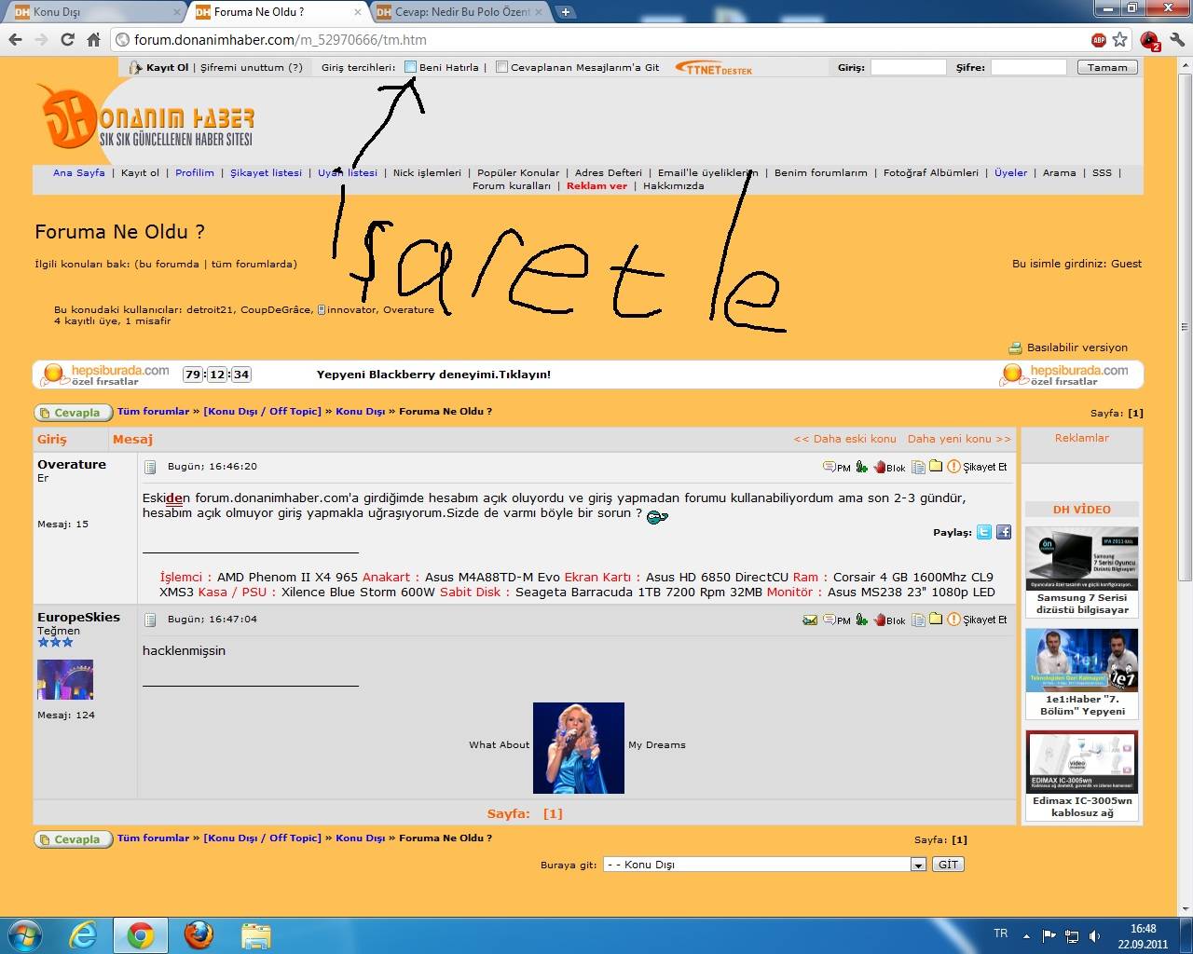Click the Tamam login button
The width and height of the screenshot is (1193, 954).
click(1107, 67)
